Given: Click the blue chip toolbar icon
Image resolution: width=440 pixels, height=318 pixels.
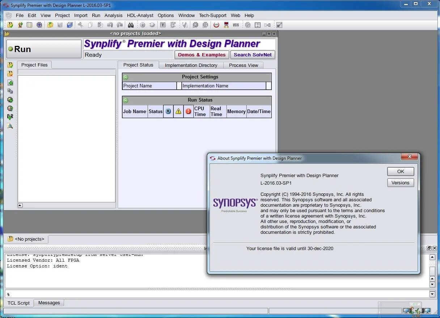Looking at the screenshot, I should 39,25.
